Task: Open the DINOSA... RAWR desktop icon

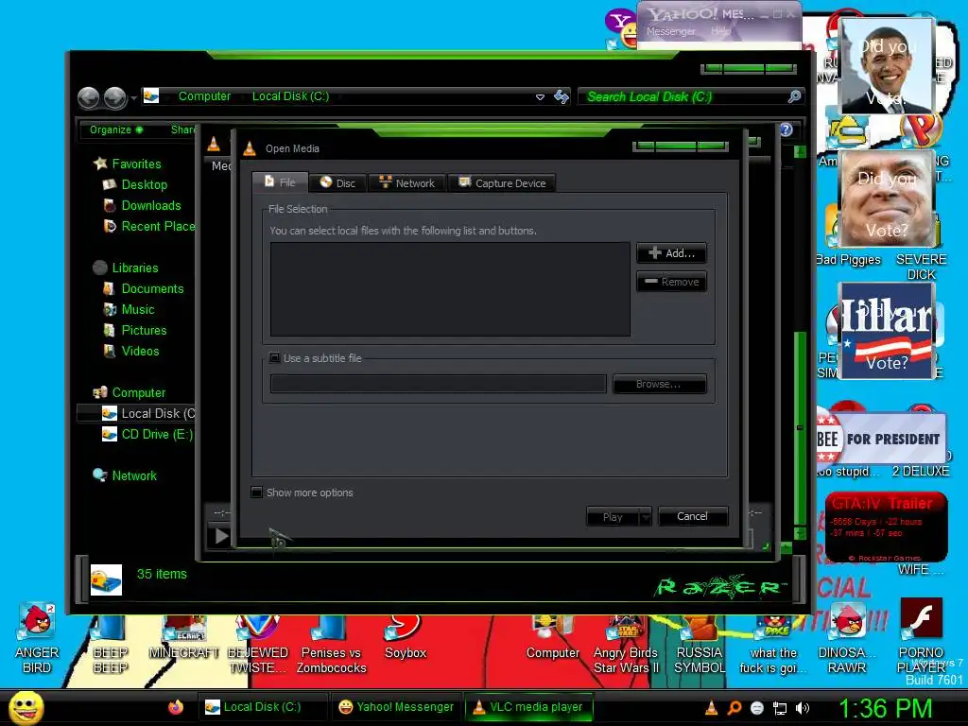Action: 847,638
